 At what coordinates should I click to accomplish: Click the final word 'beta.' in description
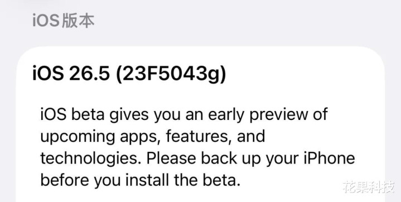pyautogui.click(x=222, y=180)
